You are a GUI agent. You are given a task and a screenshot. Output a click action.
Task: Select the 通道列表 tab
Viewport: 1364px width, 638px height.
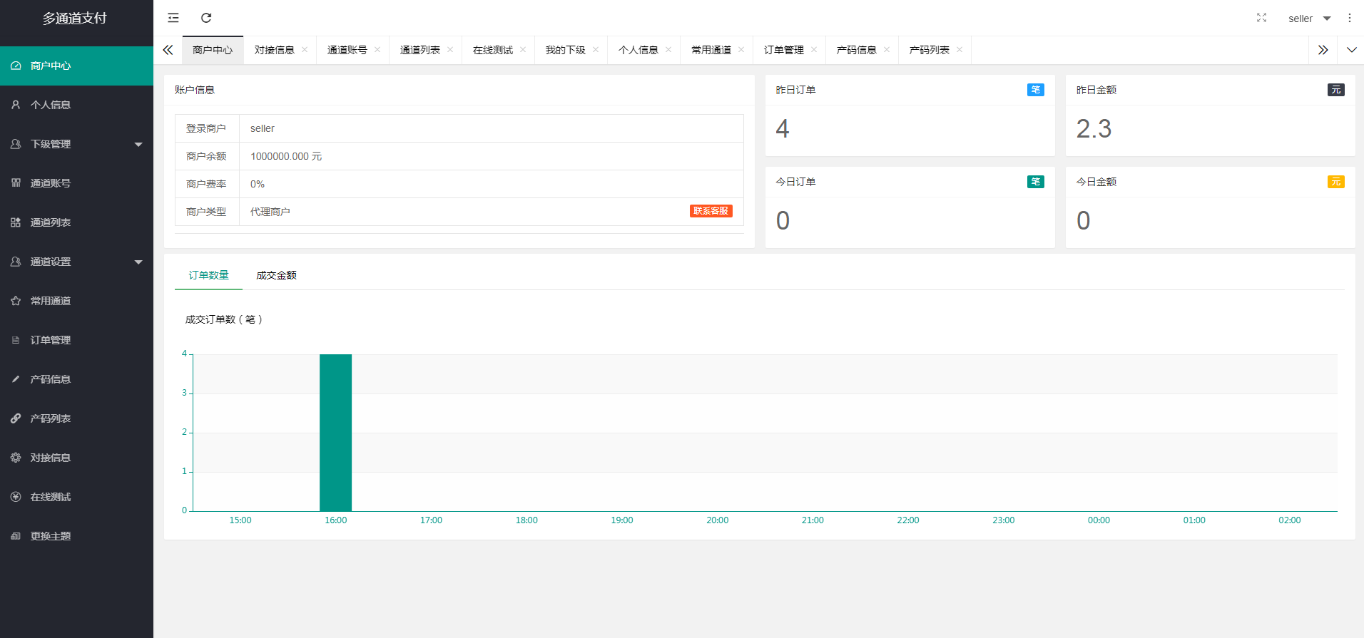419,50
